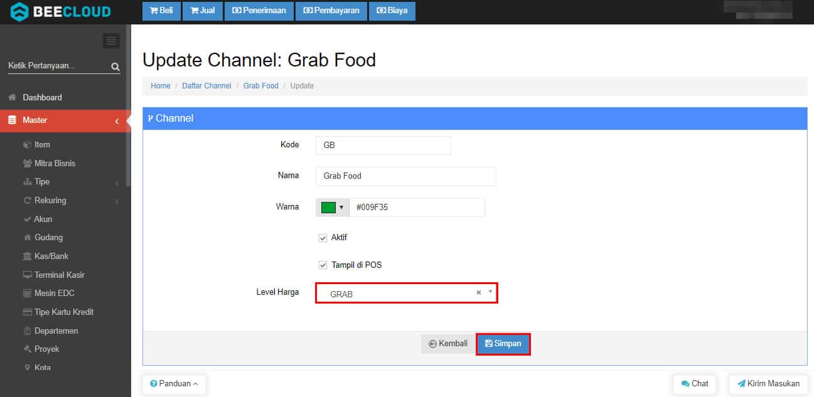
Task: Click the BeeCloud logo icon
Action: click(x=19, y=11)
